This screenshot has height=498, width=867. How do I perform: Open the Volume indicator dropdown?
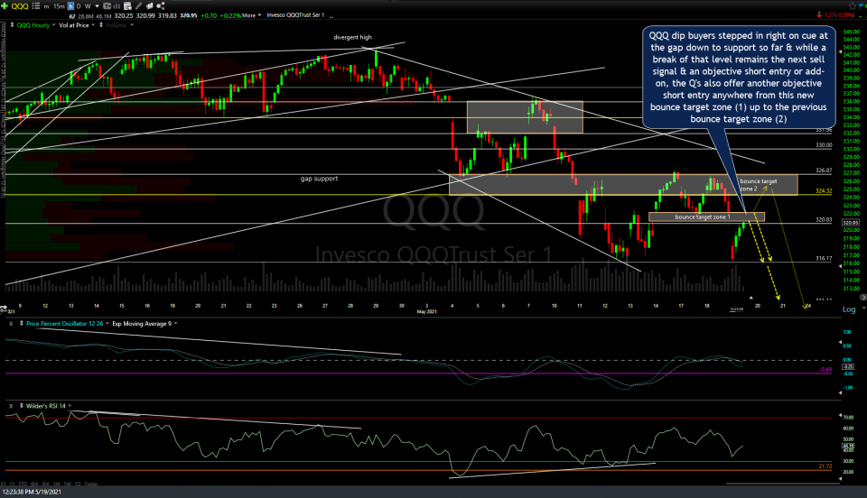(132, 25)
